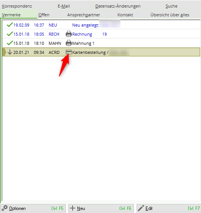Switch to the Korrespondenz tab

[17, 6]
